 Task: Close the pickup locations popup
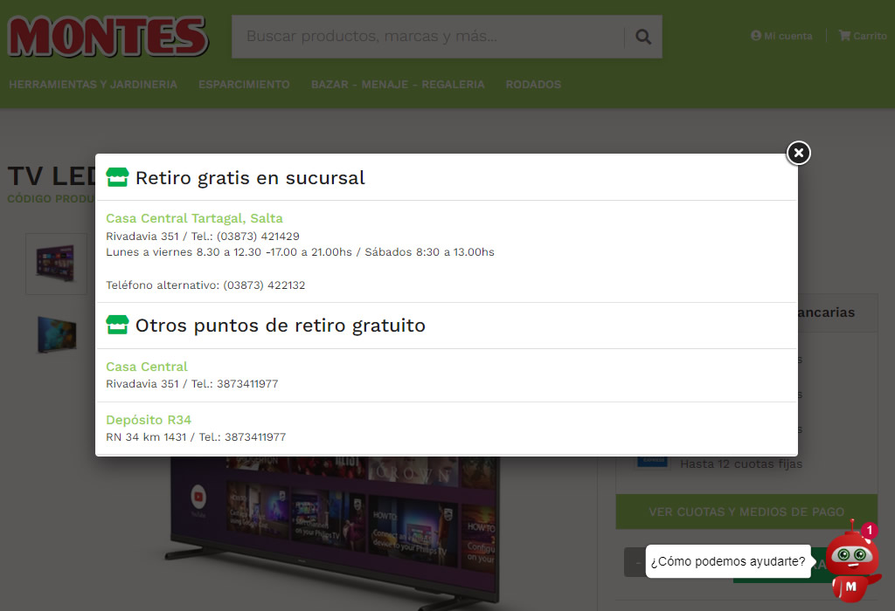coord(798,153)
